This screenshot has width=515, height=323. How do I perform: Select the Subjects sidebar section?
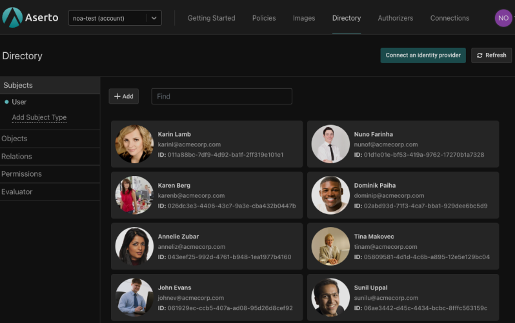[x=50, y=85]
